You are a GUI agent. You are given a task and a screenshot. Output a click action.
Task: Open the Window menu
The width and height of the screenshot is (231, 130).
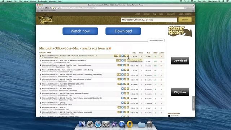(x=52, y=1)
